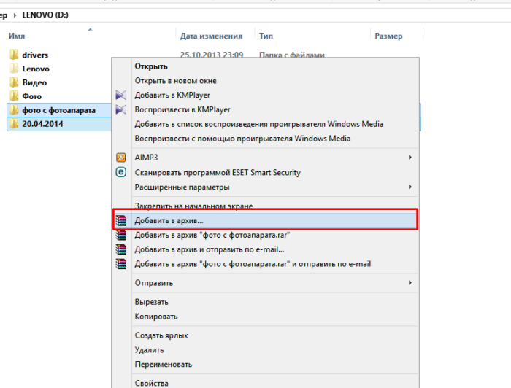The image size is (511, 388).
Task: Choose "Открыть в новом окне" menu entry
Action: pos(175,81)
